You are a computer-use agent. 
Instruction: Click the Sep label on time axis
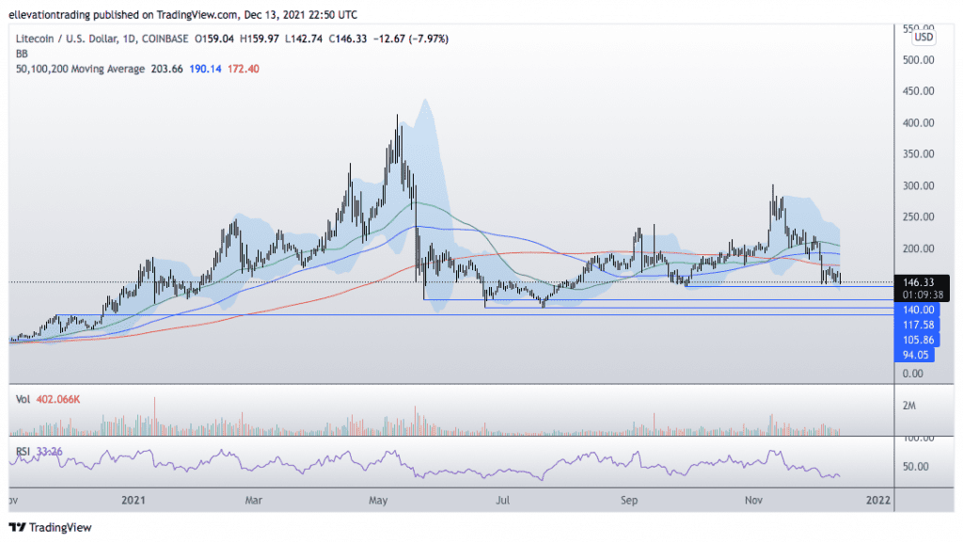[x=629, y=500]
